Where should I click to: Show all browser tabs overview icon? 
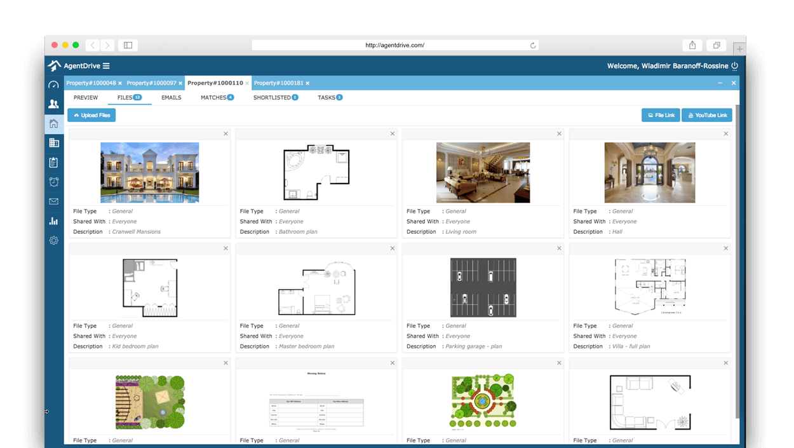tap(717, 45)
